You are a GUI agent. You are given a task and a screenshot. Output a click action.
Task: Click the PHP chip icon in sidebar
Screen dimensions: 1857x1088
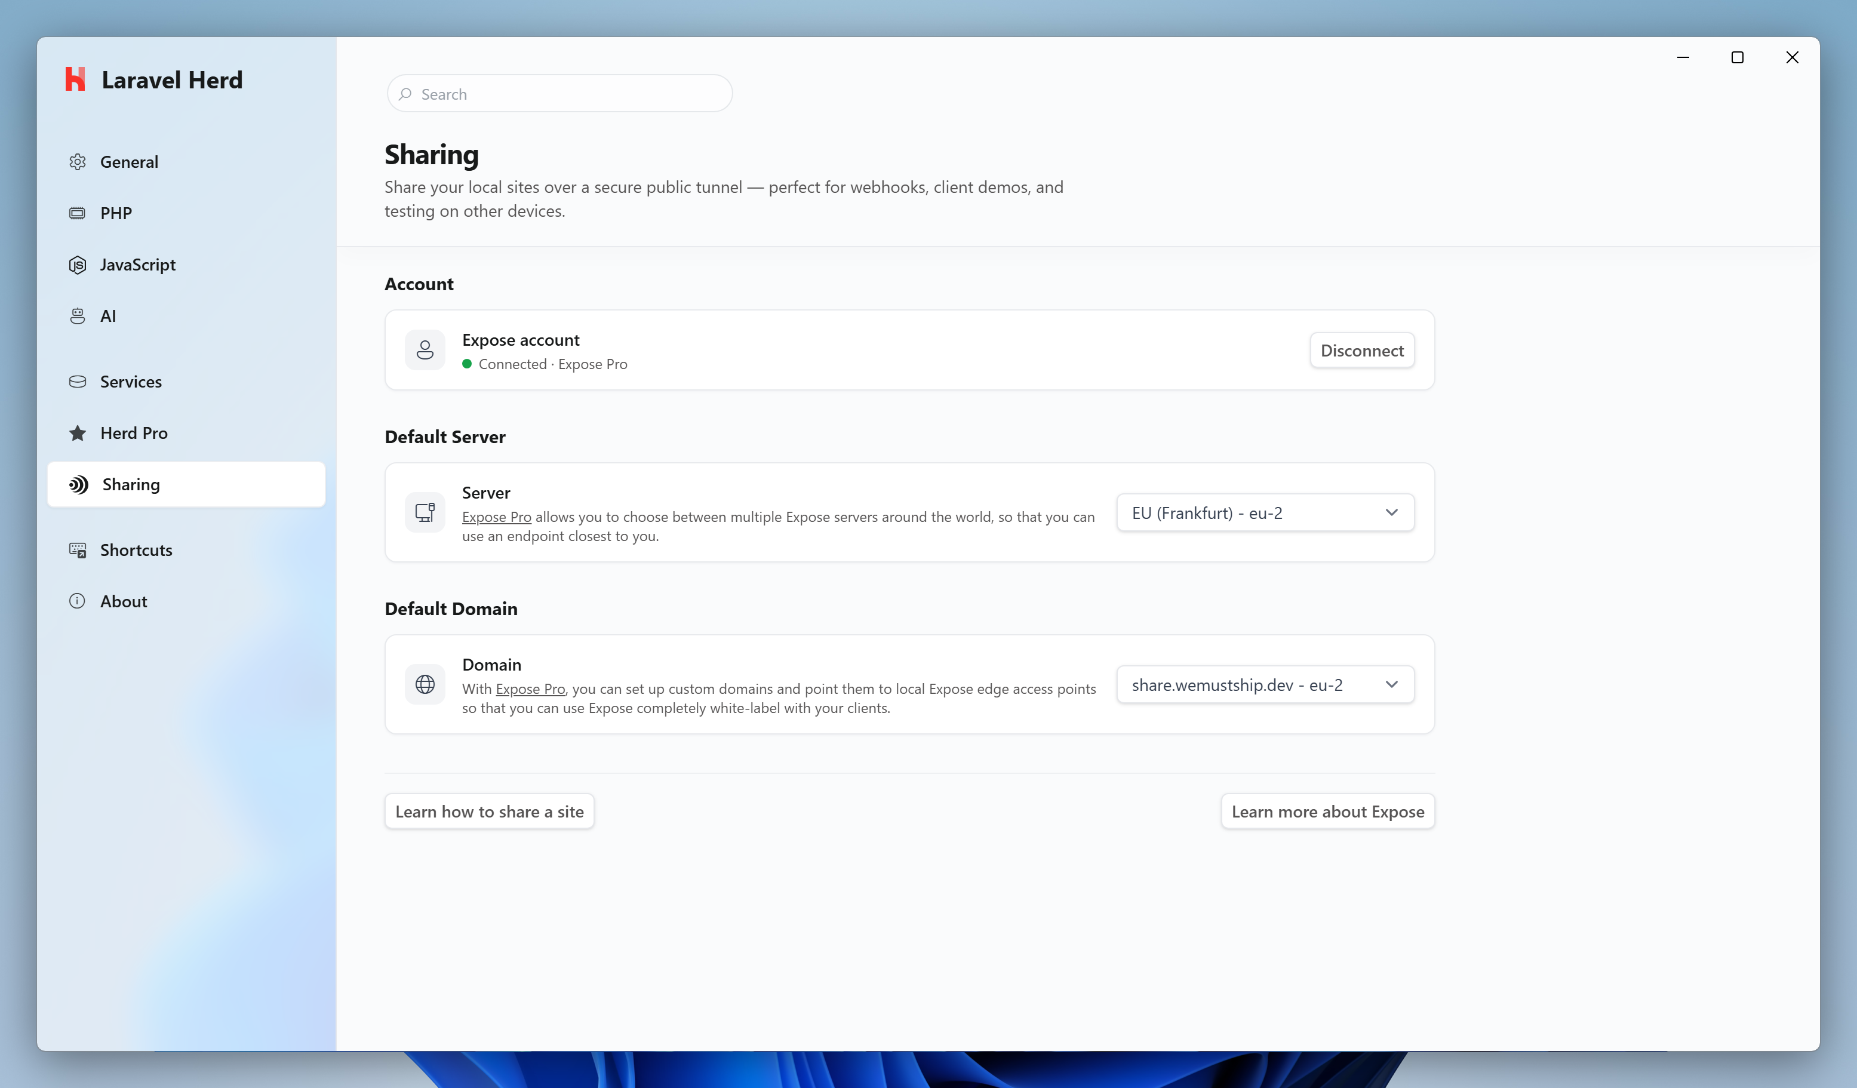point(78,213)
